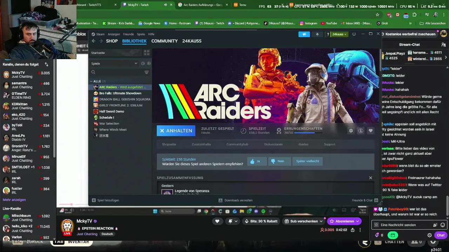Open Chrome three-dot menu
The image size is (449, 252).
pos(444,15)
